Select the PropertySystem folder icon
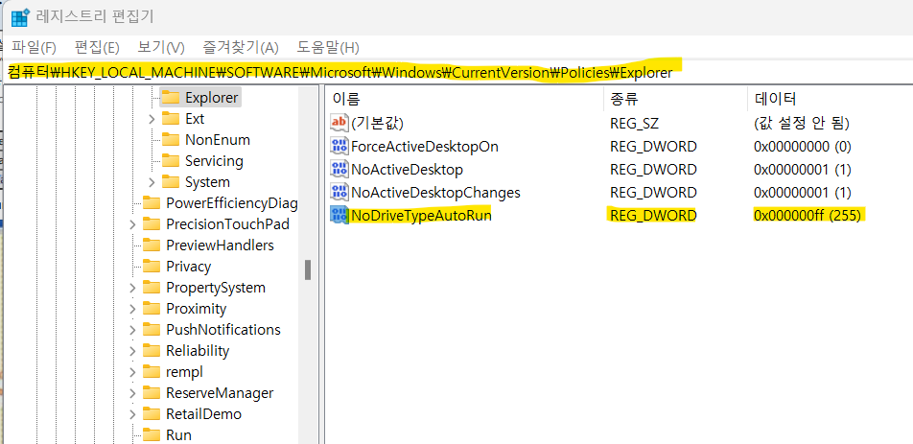 pyautogui.click(x=151, y=288)
